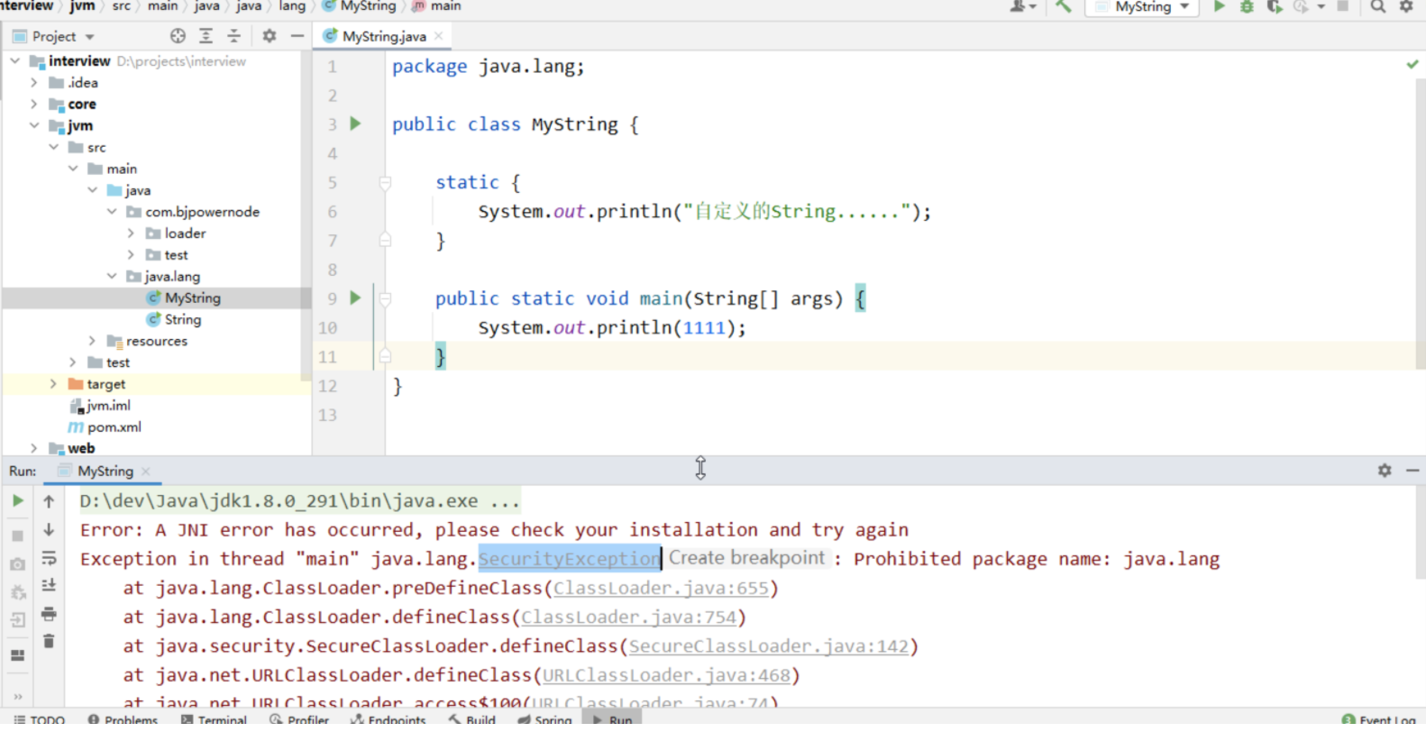The height and width of the screenshot is (732, 1426).
Task: Toggle scroll to end in console
Action: (x=49, y=586)
